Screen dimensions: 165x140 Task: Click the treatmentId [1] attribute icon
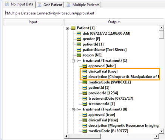(x=85, y=104)
